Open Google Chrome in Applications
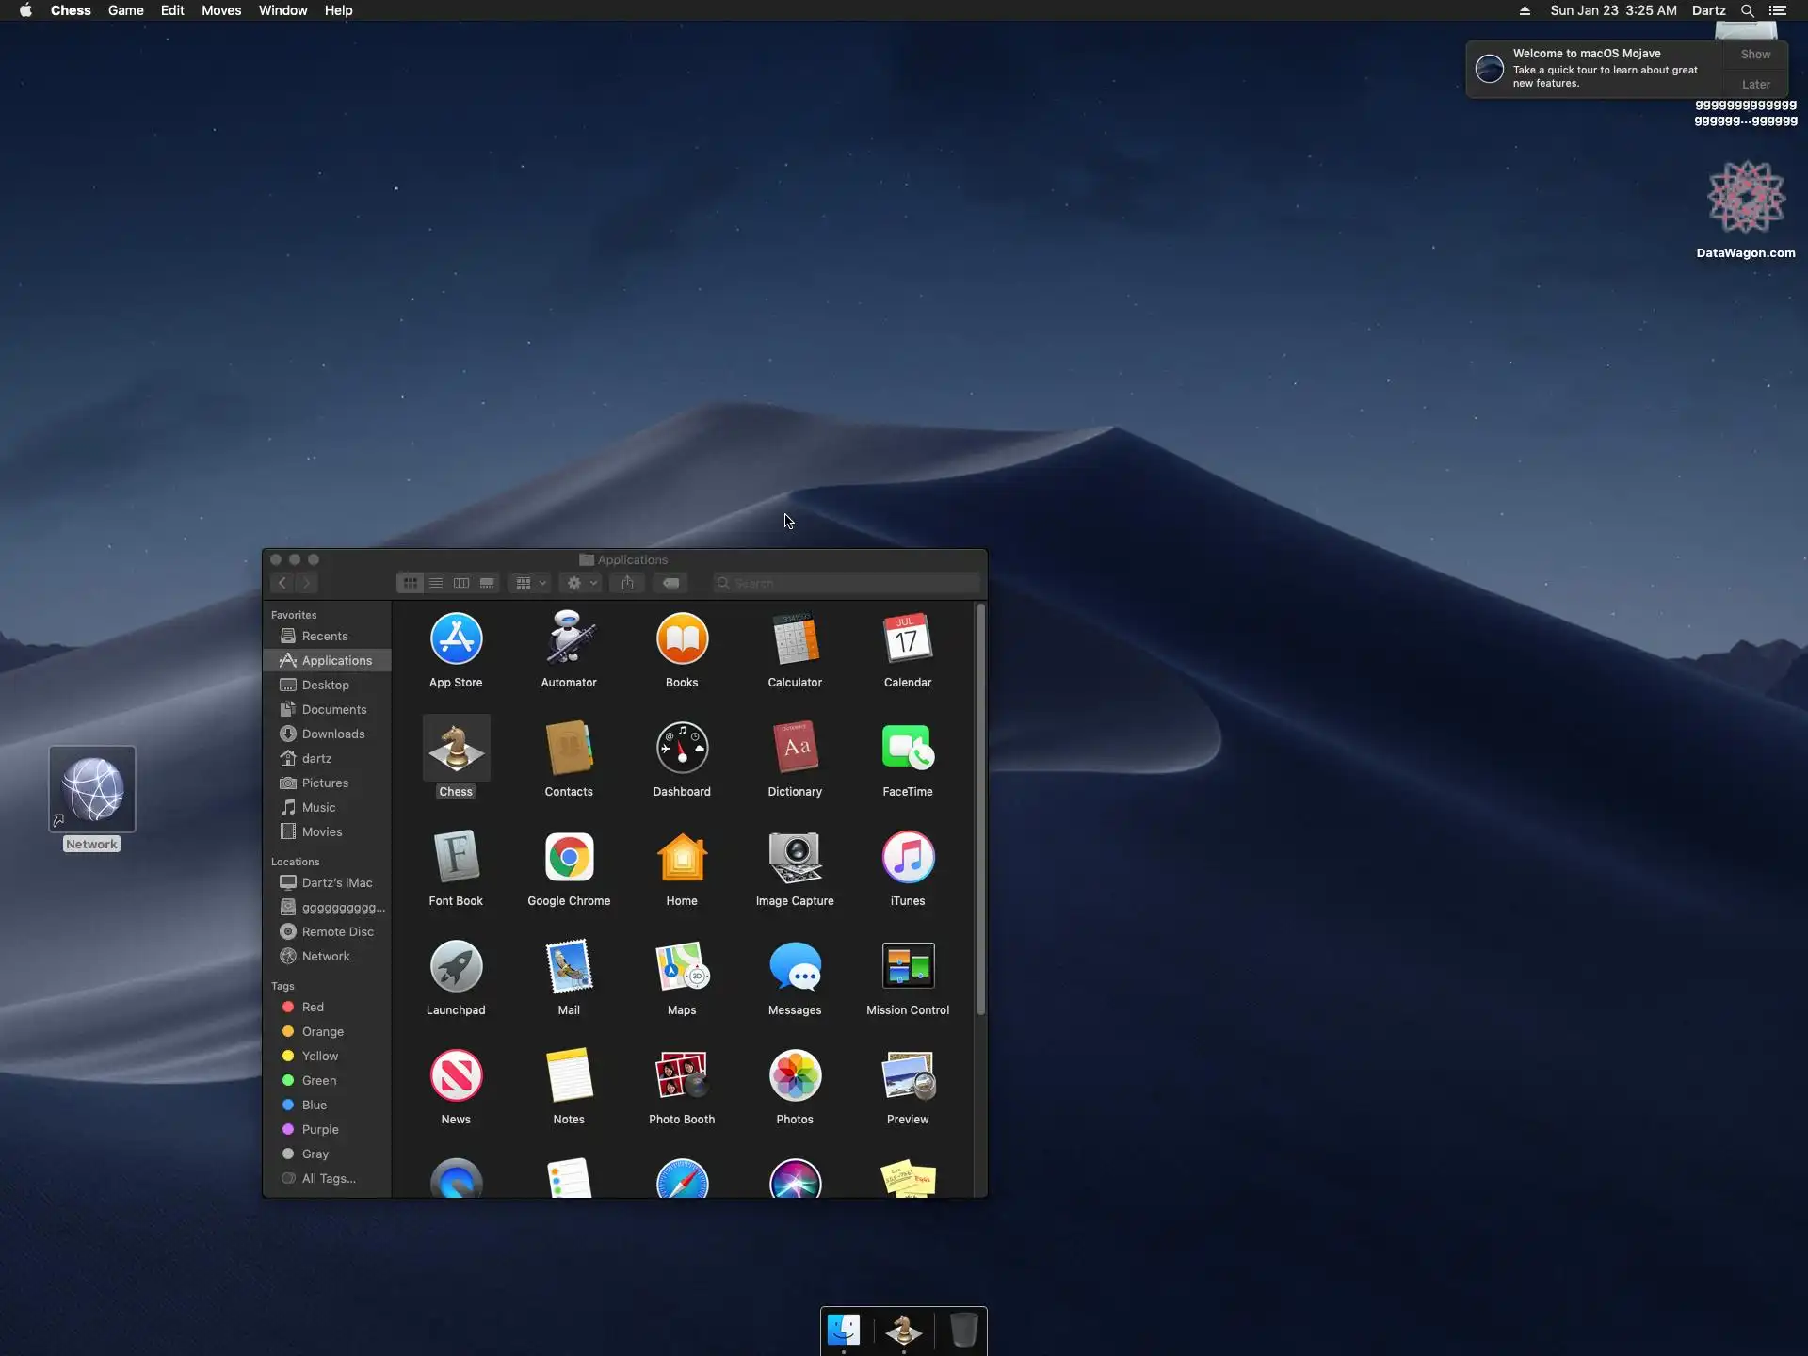Screen dimensions: 1808x1356 tap(569, 858)
